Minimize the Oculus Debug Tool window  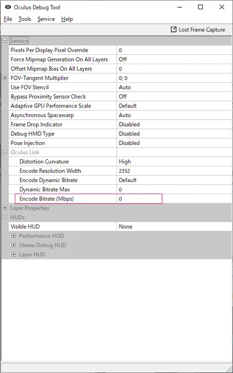coord(180,7)
